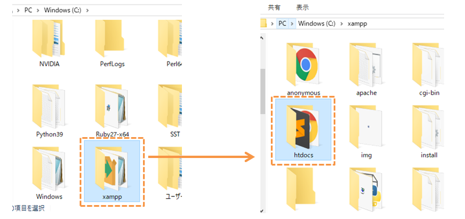Open the PerfLogs folder
The image size is (465, 219).
[112, 44]
